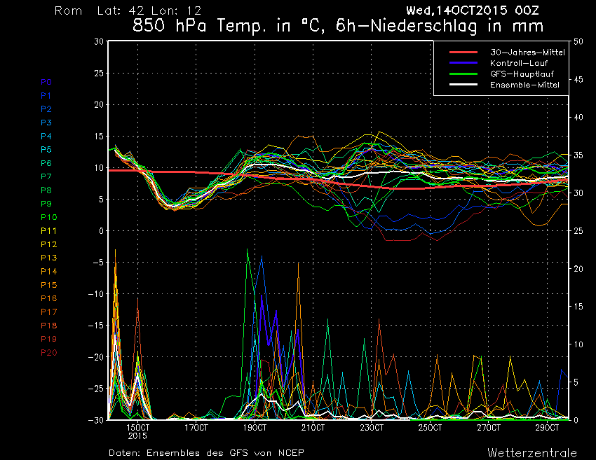Click the P5 ensemble member label

[x=46, y=150]
